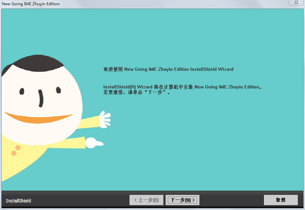Click the mascot's orange smile
Screen dimensions: 305x210
tap(38, 118)
